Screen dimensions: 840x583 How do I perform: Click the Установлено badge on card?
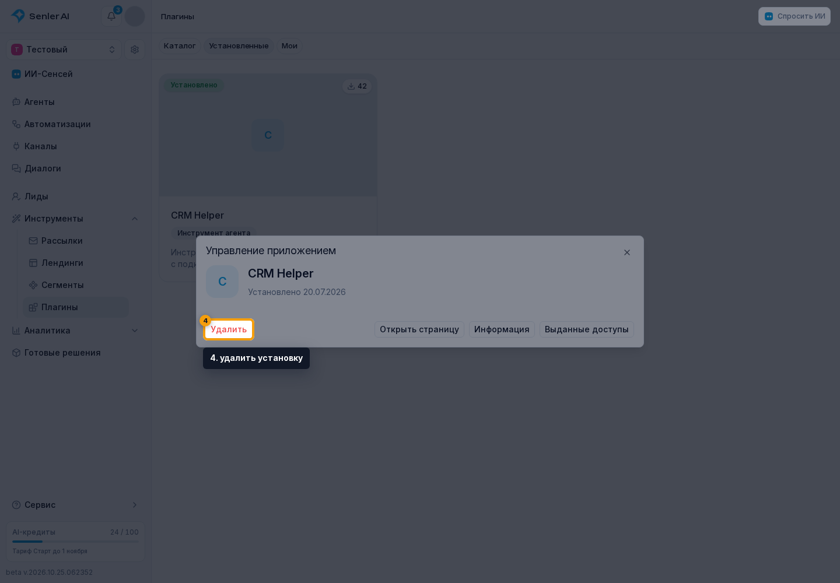pyautogui.click(x=194, y=85)
